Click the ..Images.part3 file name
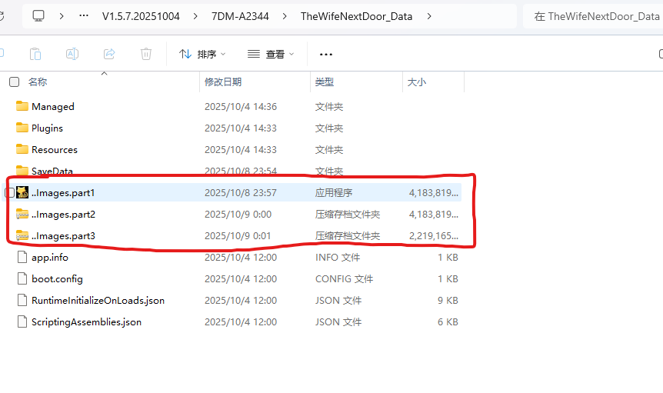Image resolution: width=663 pixels, height=393 pixels. coord(63,236)
